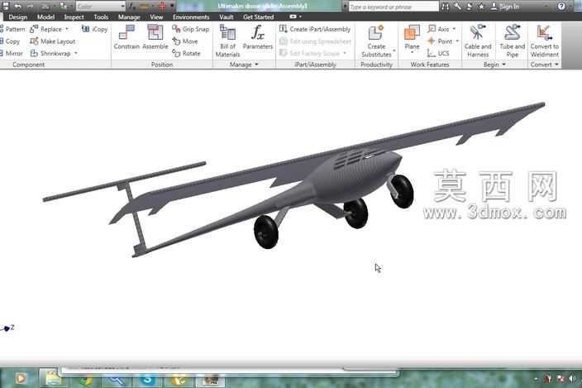Click the undo arrow in quick access toolbar
Viewport: 582px width, 388px height.
click(17, 7)
